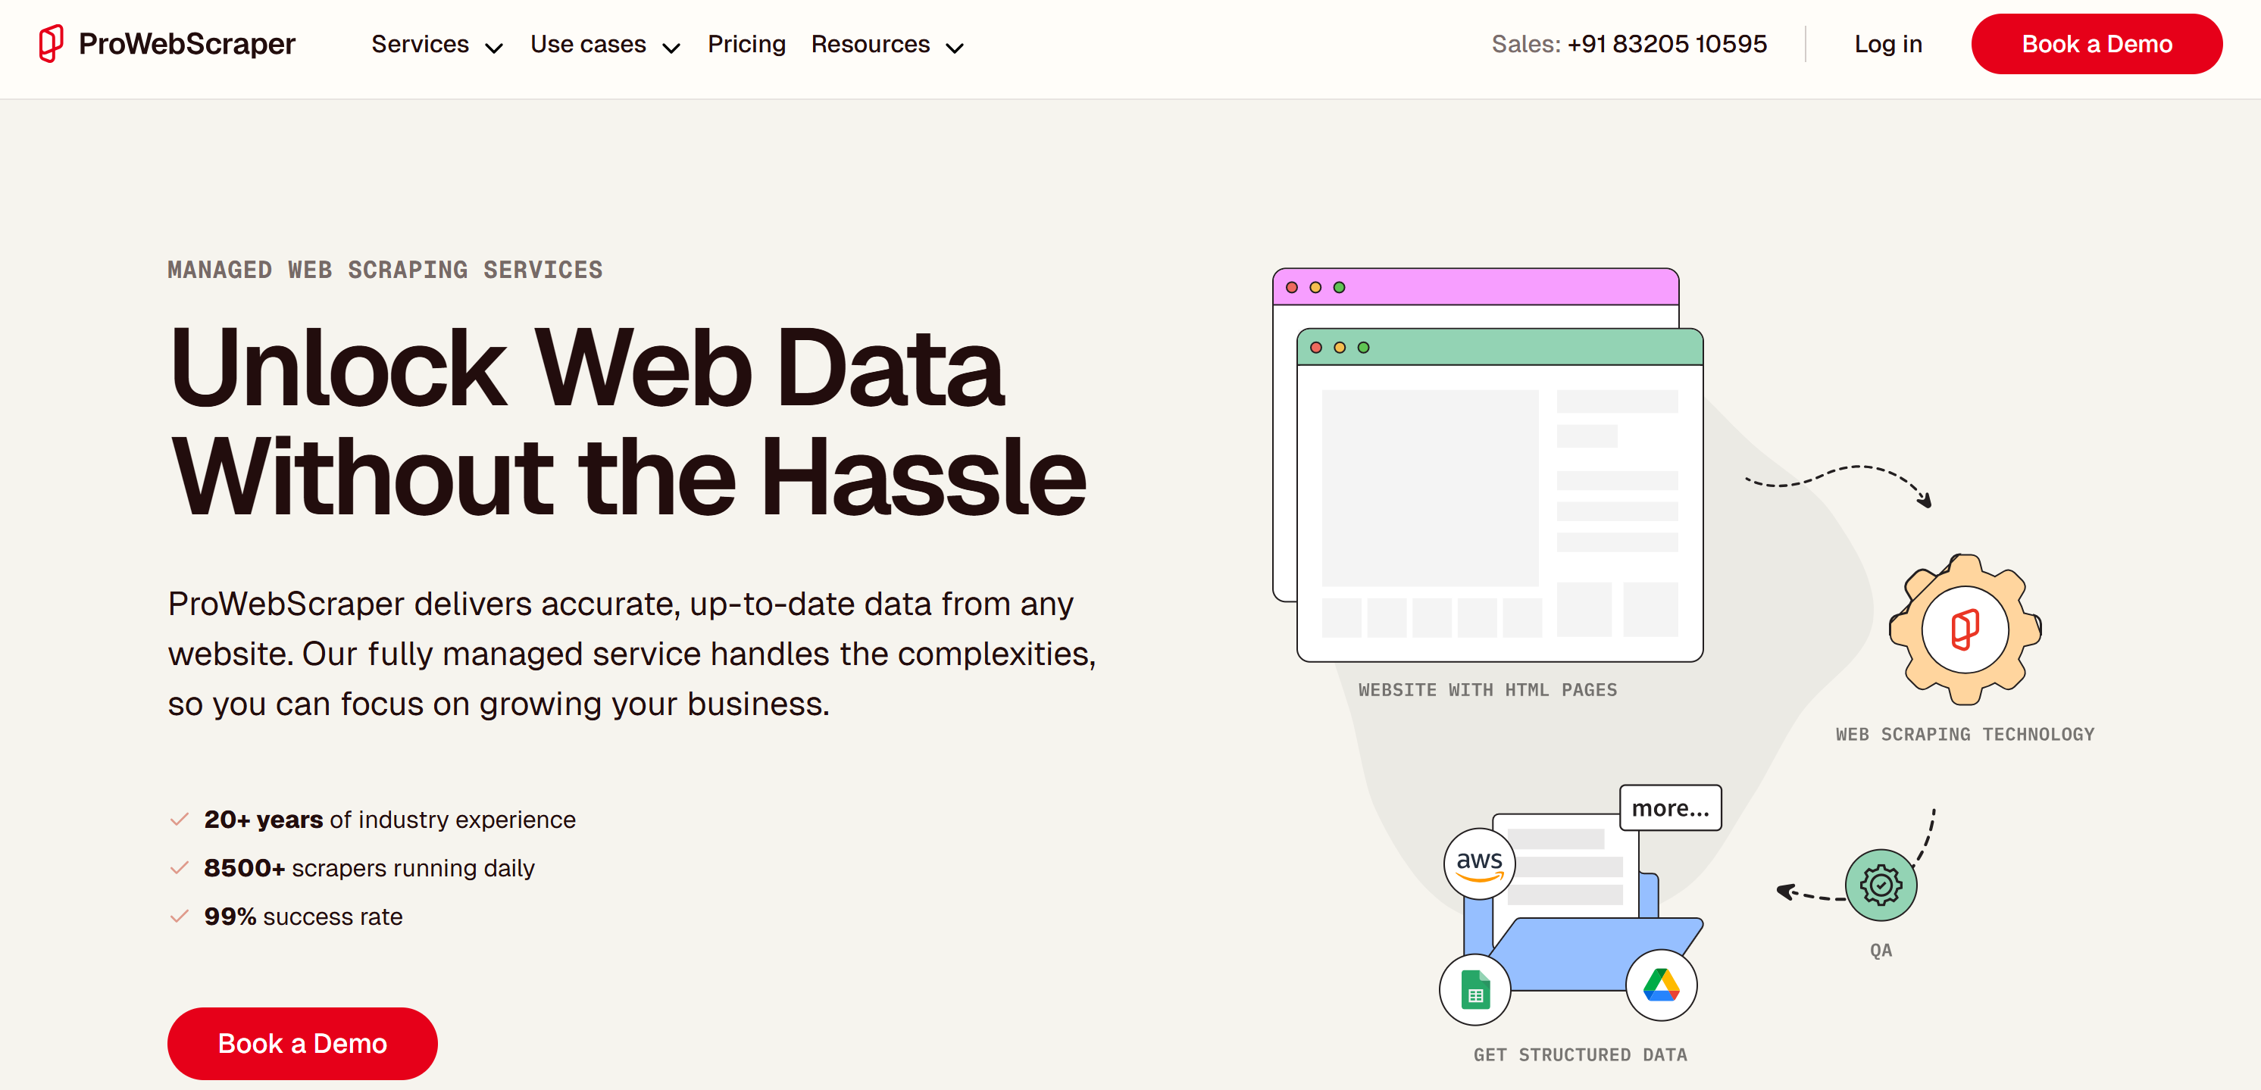Toggle the checkmark beside '20+ years'
This screenshot has height=1090, width=2261.
pos(178,818)
